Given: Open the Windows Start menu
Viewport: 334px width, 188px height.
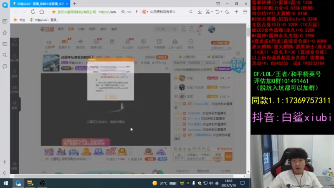Looking at the screenshot, I should coord(6,183).
